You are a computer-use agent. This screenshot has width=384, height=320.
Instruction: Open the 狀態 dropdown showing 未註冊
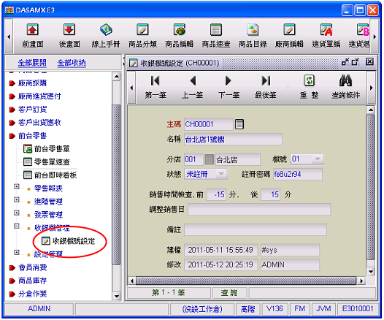(221, 174)
